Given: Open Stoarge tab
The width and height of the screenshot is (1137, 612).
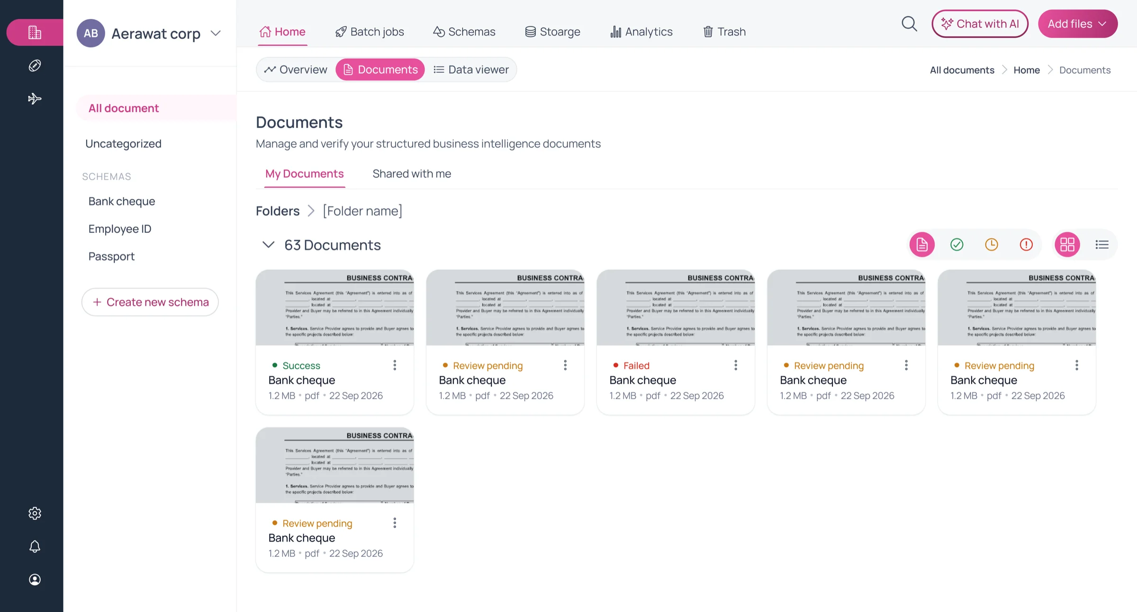Looking at the screenshot, I should tap(552, 32).
